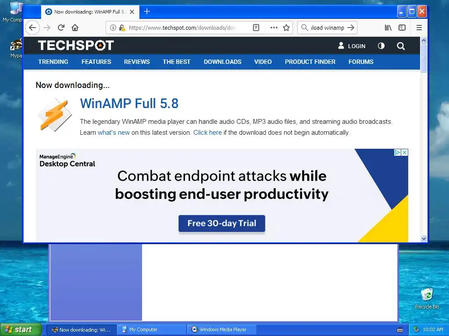
Task: Click here link to start download
Action: 207,133
